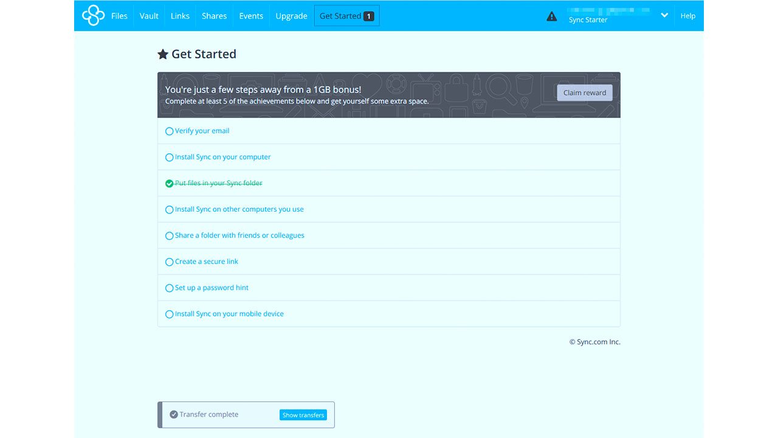The width and height of the screenshot is (778, 438).
Task: Click circle next to Set up a password hint
Action: coord(170,288)
